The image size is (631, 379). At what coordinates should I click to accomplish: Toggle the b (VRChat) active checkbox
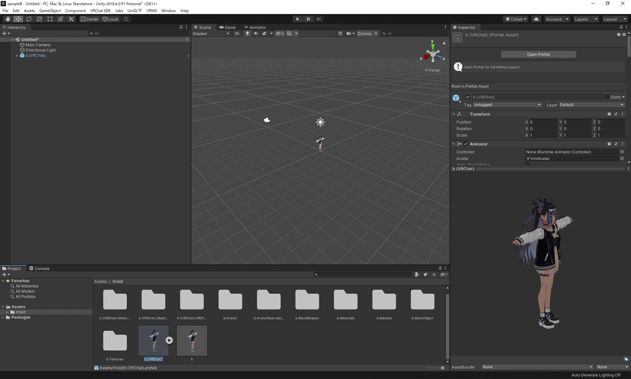(467, 97)
